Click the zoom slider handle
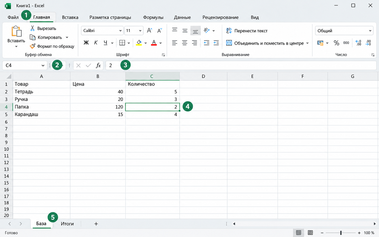379x237 pixels. click(341, 233)
